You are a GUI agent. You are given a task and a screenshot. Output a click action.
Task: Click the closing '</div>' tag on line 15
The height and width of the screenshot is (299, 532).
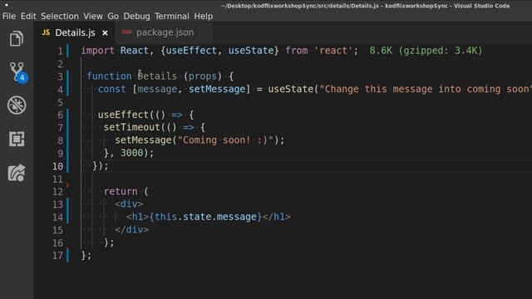click(x=131, y=230)
